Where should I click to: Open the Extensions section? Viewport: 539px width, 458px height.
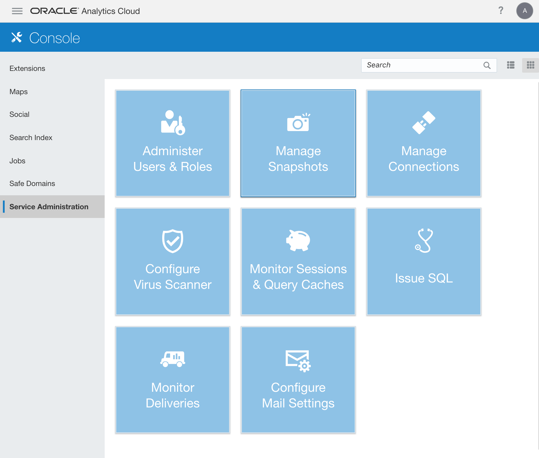point(27,68)
